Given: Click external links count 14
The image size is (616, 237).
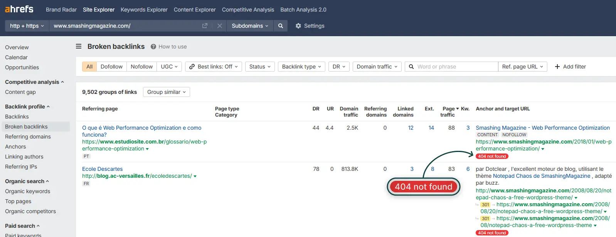Looking at the screenshot, I should click(x=431, y=128).
